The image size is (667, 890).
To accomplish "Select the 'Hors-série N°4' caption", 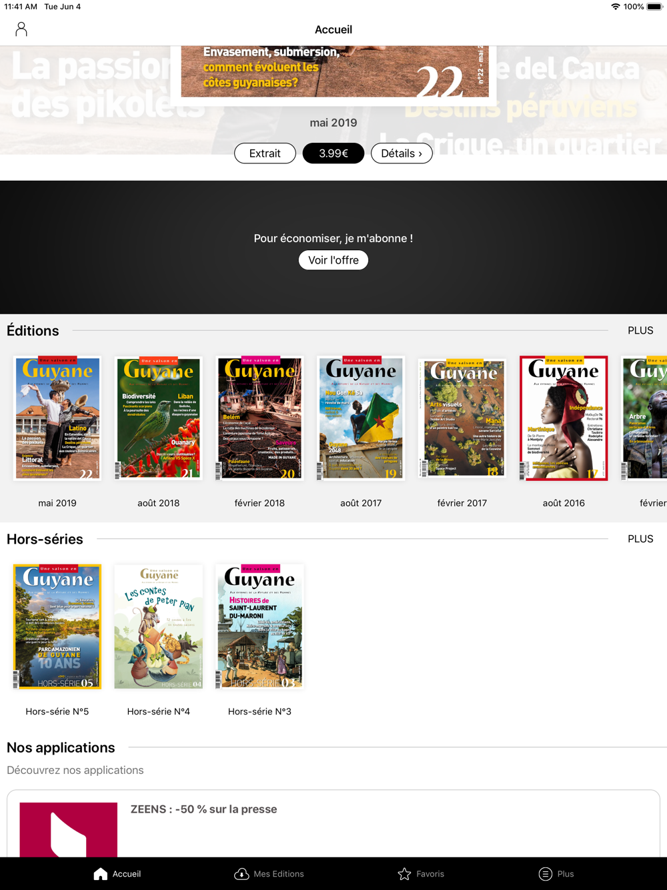I will pyautogui.click(x=159, y=712).
